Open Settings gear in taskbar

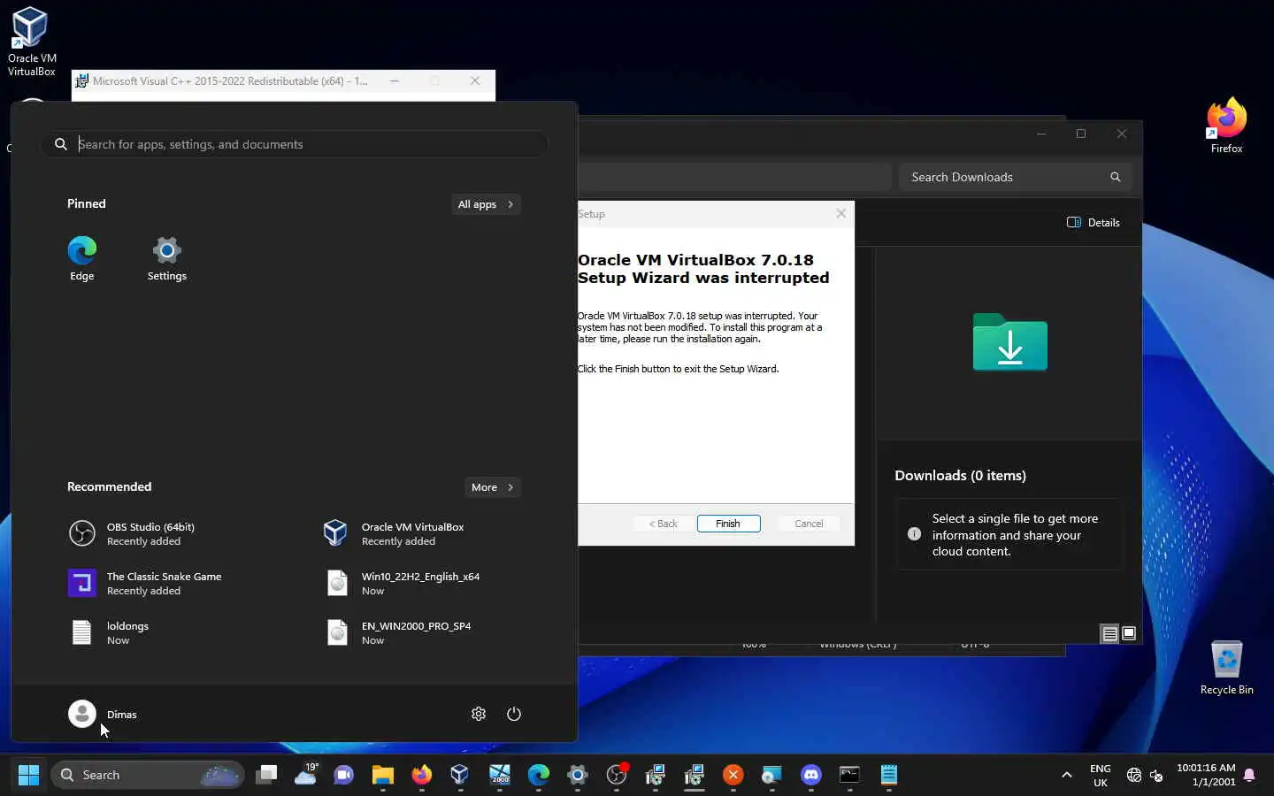(577, 775)
